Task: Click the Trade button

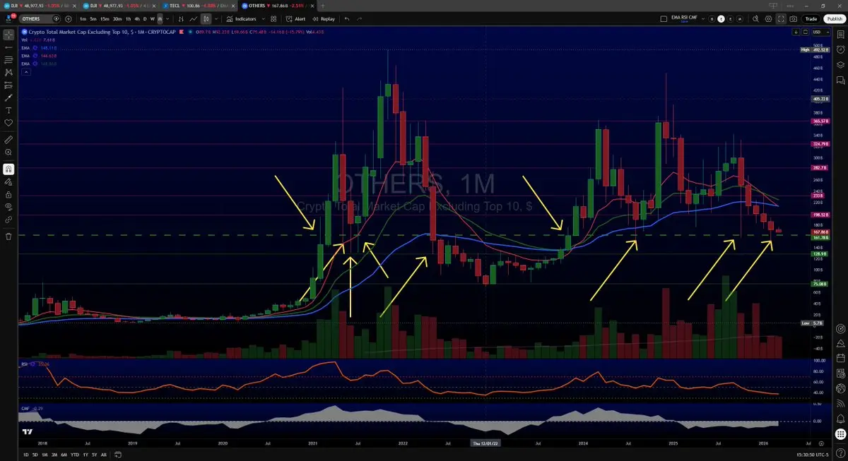Action: [x=811, y=19]
